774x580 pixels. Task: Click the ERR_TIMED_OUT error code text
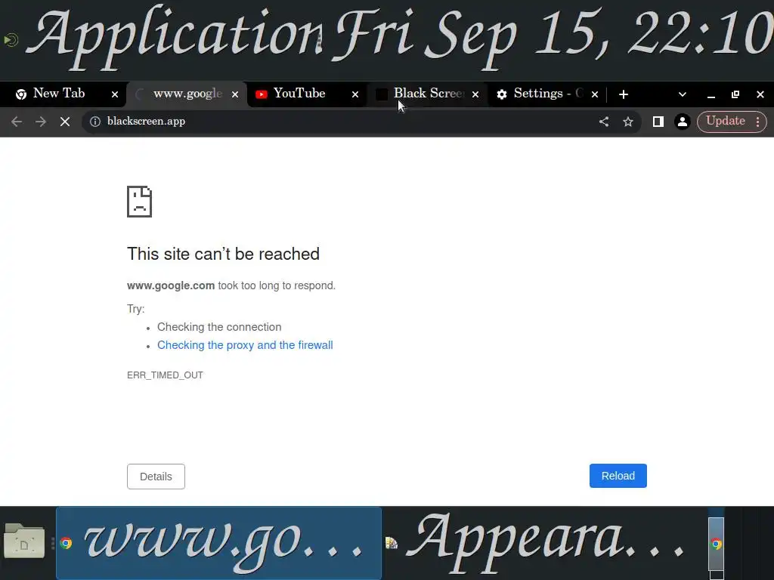[165, 375]
